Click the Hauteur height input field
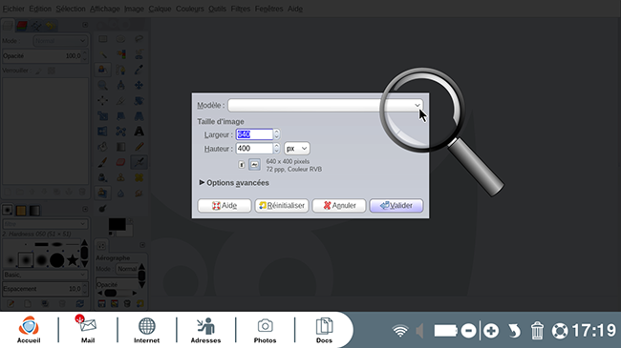 254,149
